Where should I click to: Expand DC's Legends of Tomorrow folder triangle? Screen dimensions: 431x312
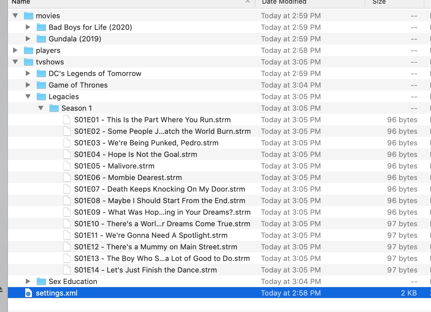pyautogui.click(x=28, y=73)
